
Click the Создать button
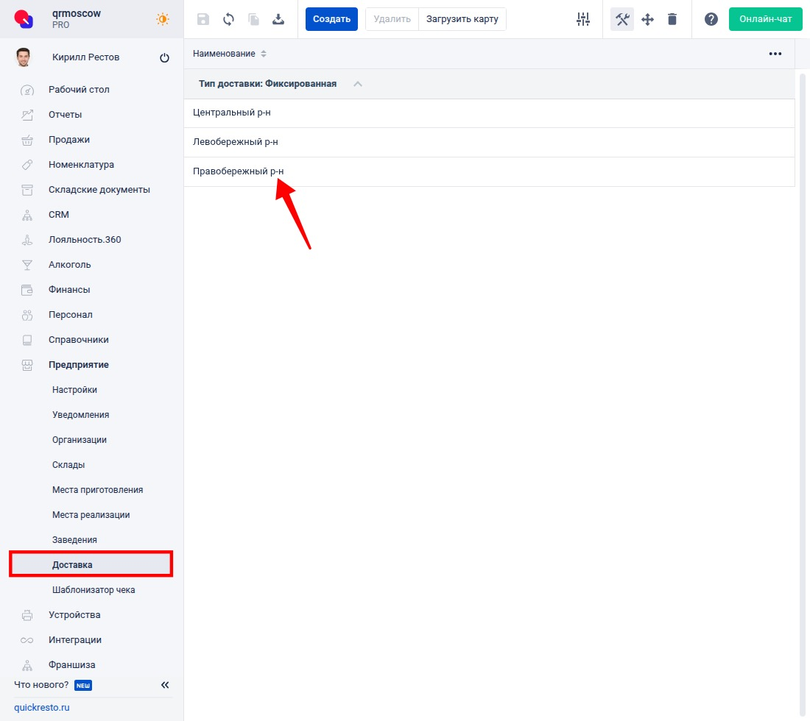331,19
